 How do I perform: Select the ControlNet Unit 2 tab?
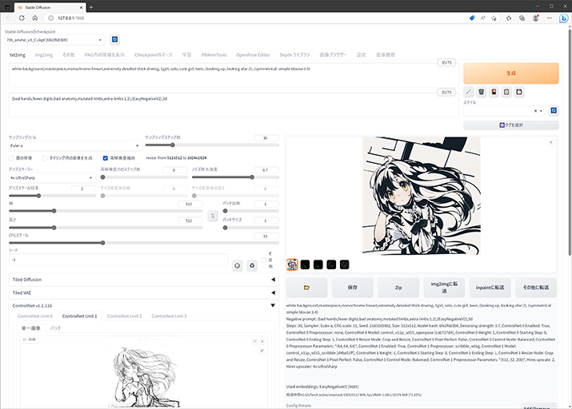point(124,316)
